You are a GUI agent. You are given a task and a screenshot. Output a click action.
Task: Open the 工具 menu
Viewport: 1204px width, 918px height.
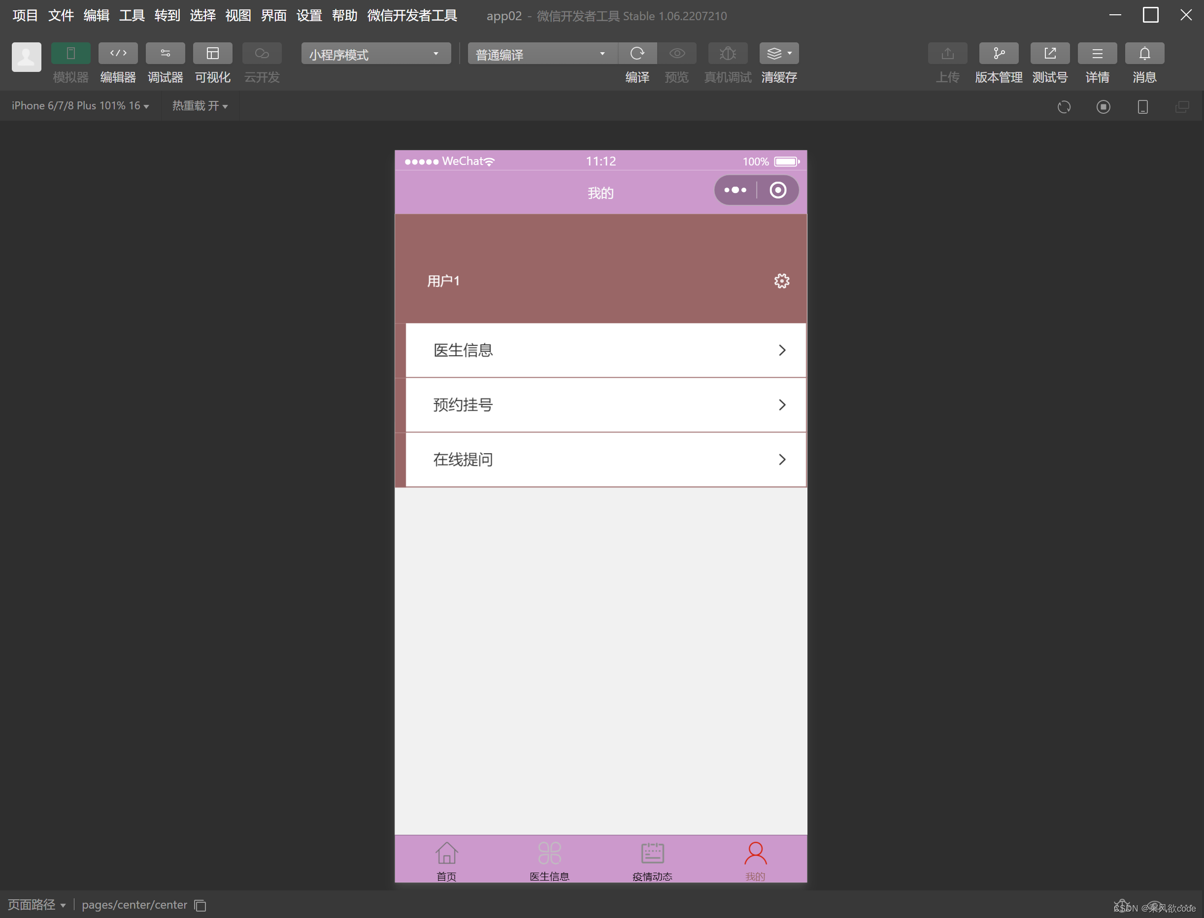click(131, 15)
